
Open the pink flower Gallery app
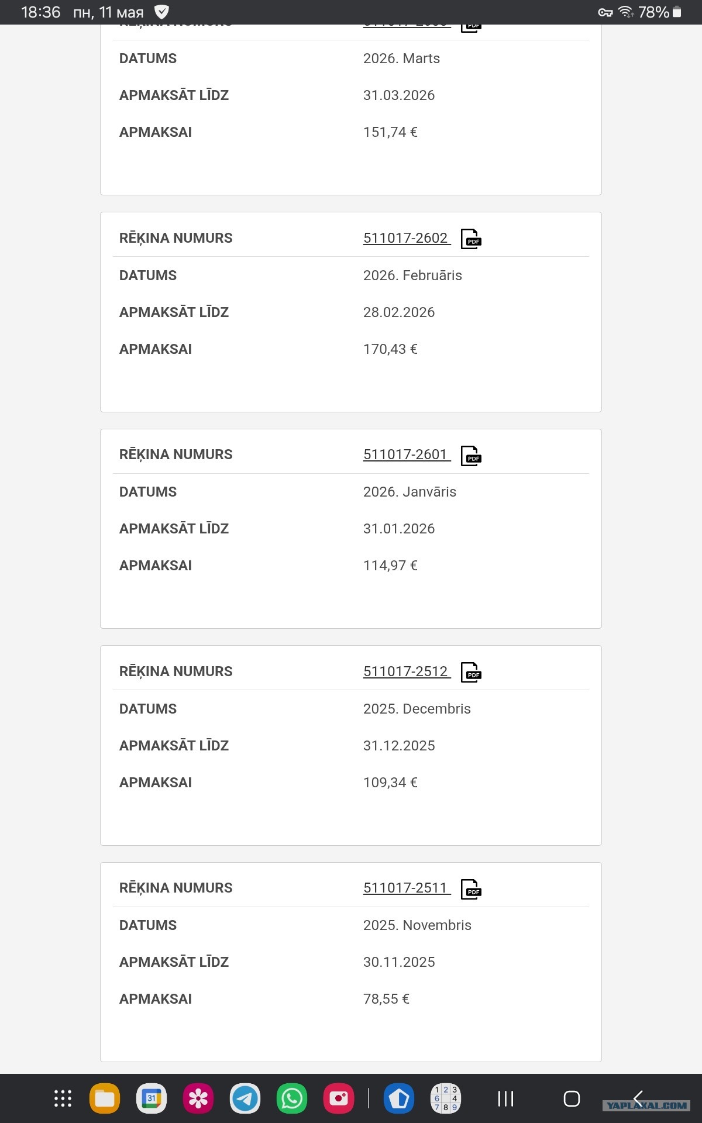pos(198,1098)
